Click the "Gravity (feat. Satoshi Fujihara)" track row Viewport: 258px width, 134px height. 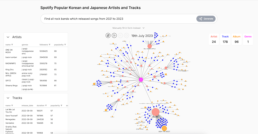pyautogui.click(x=36, y=130)
